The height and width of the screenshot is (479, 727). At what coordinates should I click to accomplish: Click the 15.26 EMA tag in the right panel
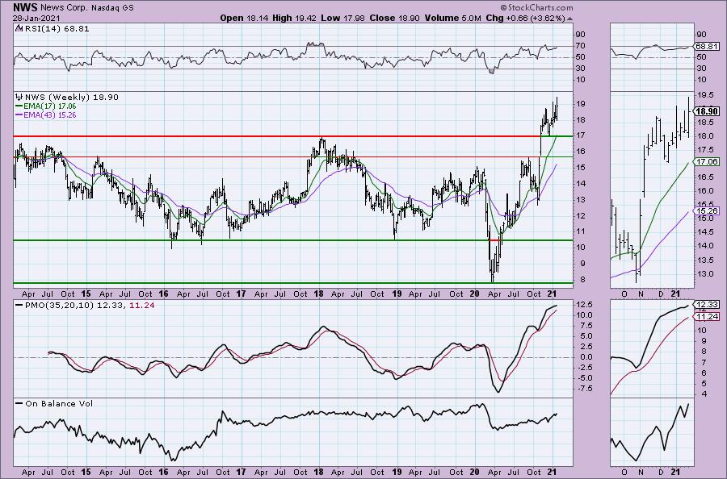pyautogui.click(x=707, y=210)
